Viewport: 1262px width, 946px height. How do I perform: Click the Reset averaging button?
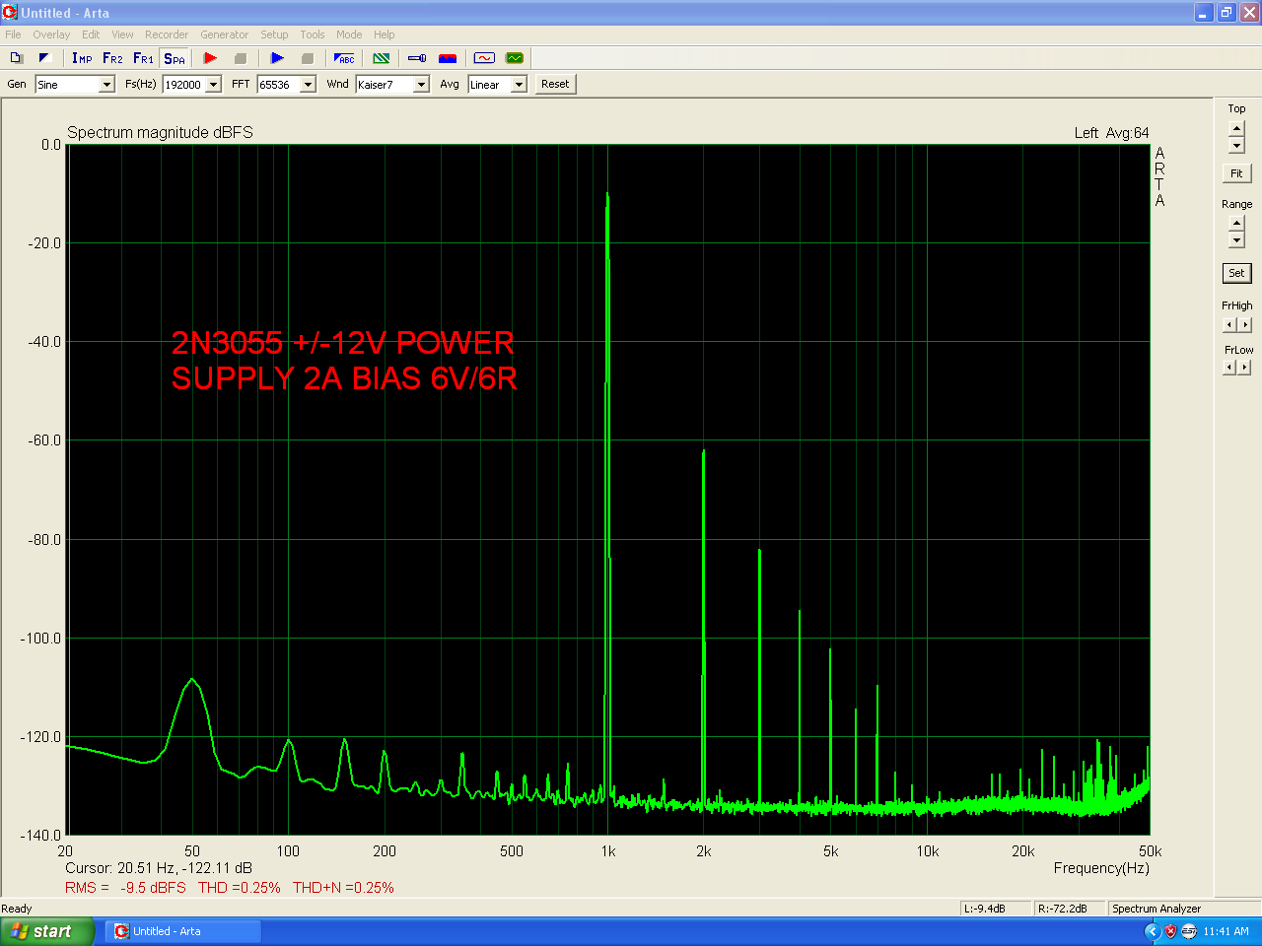click(x=555, y=84)
